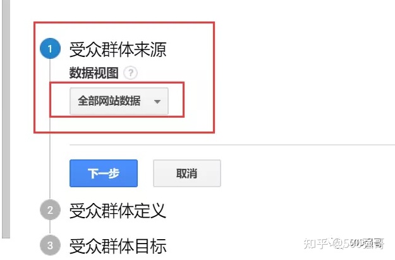
Task: Expand the 受众群体定义 step section
Action: click(118, 211)
